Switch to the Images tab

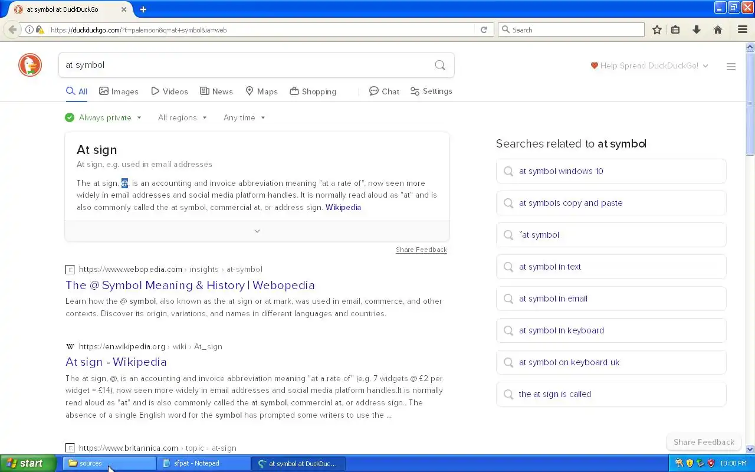pyautogui.click(x=119, y=91)
